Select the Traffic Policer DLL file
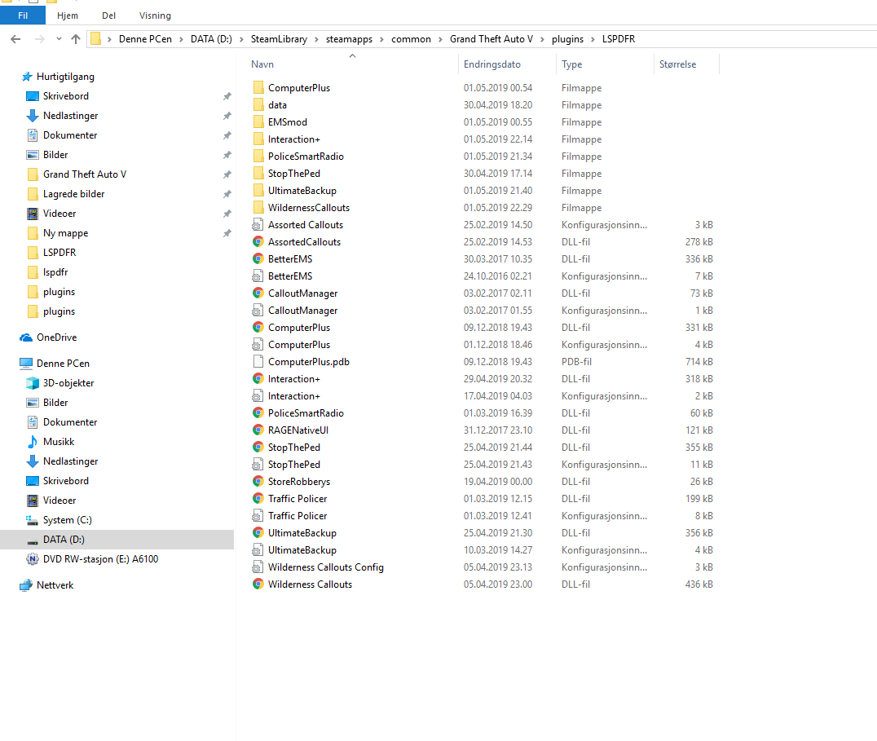 click(x=298, y=498)
